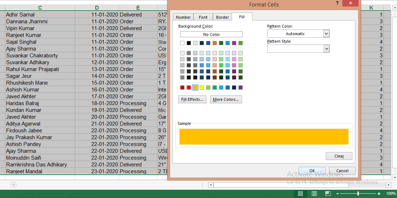Click the zoom in plus icon
397x198 pixels.
tap(379, 194)
